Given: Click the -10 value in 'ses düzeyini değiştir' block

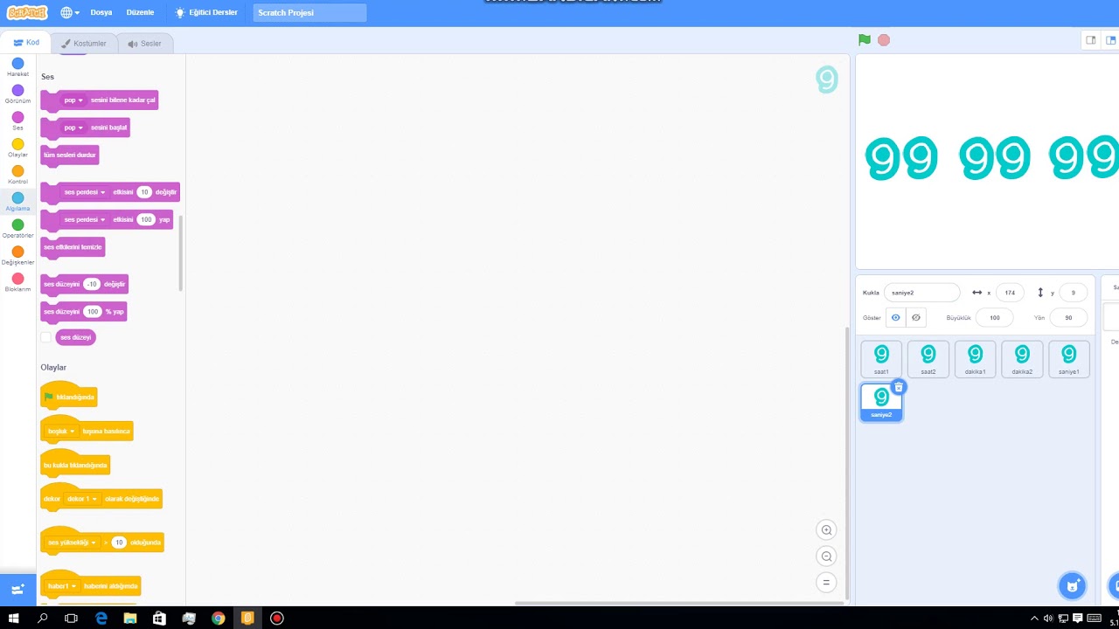Looking at the screenshot, I should click(92, 284).
